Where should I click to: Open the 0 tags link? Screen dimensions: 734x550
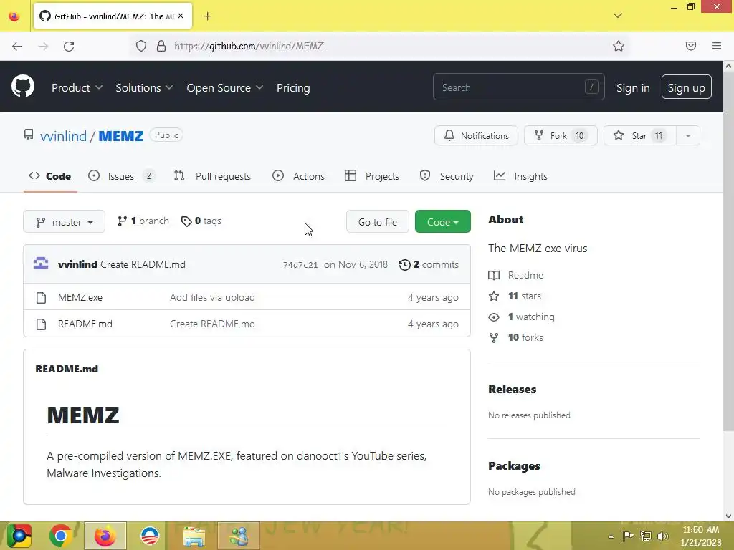tap(201, 221)
